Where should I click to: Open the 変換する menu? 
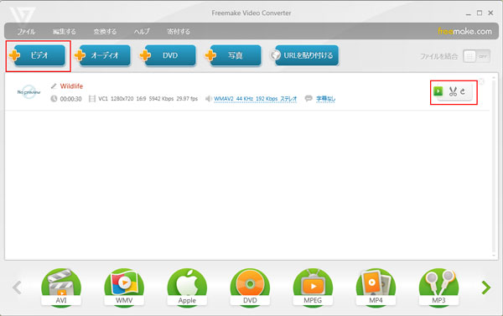[x=105, y=32]
